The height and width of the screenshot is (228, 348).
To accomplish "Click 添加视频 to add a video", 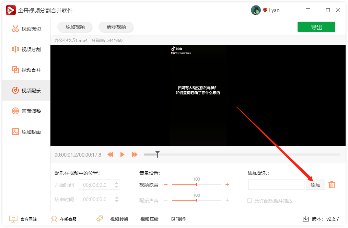I will [x=75, y=27].
